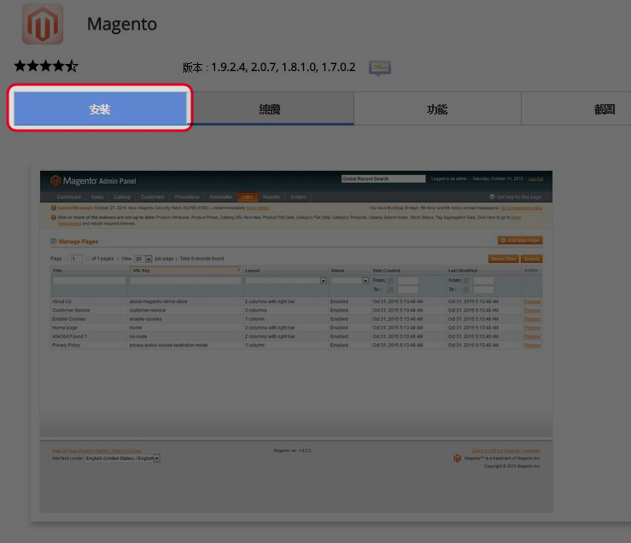Click the Preview link for About Us

click(532, 301)
